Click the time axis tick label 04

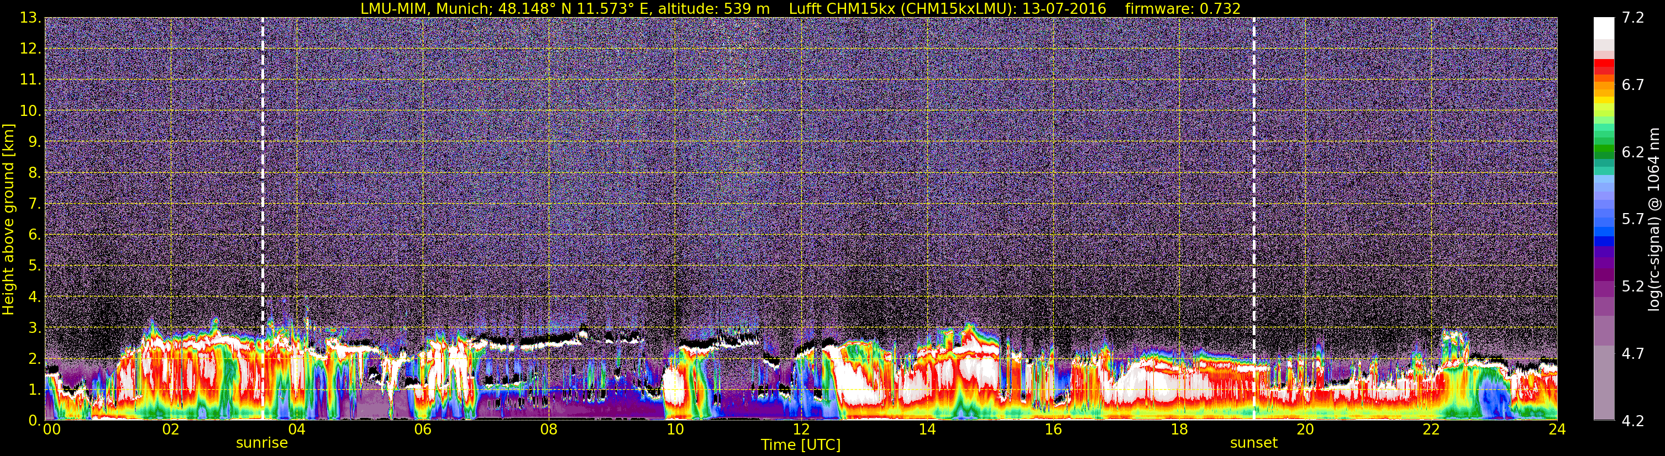coord(297,430)
